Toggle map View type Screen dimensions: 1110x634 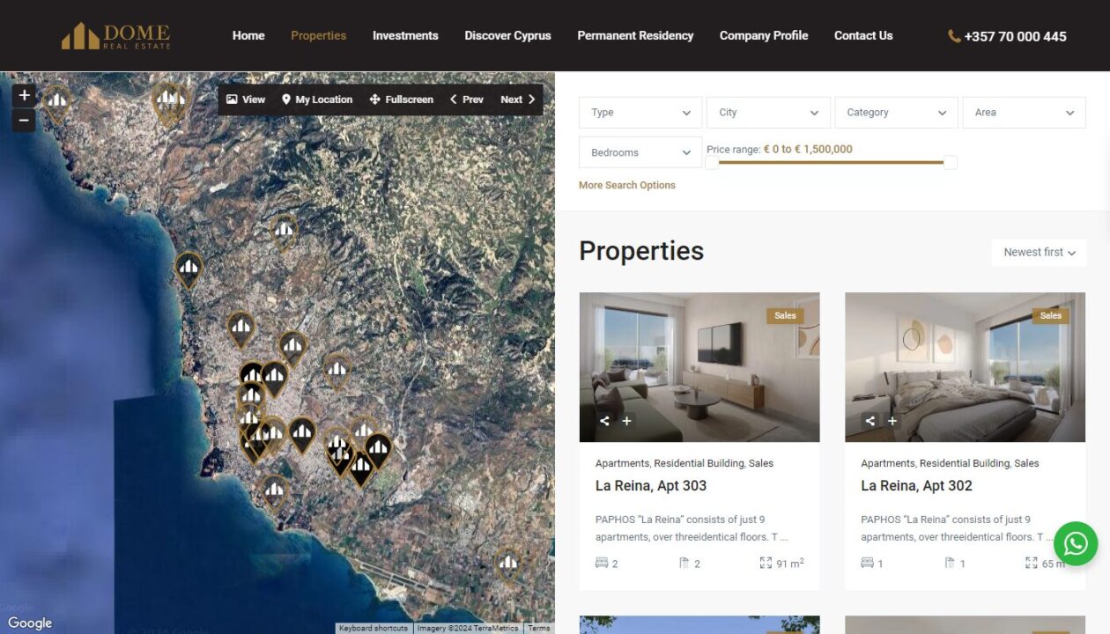(x=246, y=100)
